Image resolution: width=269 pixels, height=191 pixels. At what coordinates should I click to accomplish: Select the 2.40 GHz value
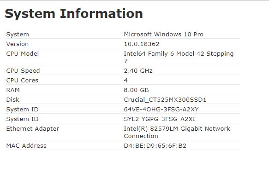(x=138, y=71)
